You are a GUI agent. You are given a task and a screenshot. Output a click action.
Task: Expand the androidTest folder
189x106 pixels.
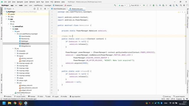(x=11, y=26)
